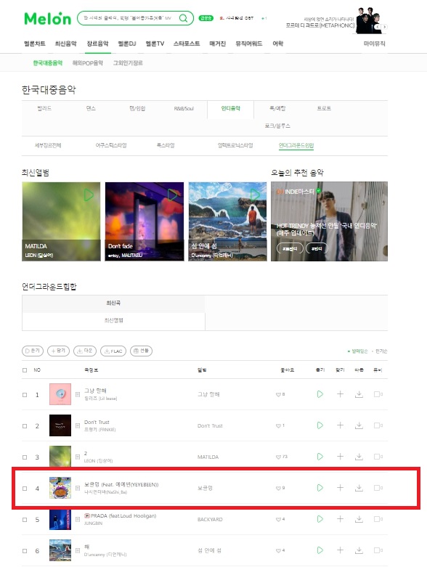Viewport: 427px width, 567px height.
Task: Switch to the 최신앨범 tab
Action: click(x=113, y=320)
